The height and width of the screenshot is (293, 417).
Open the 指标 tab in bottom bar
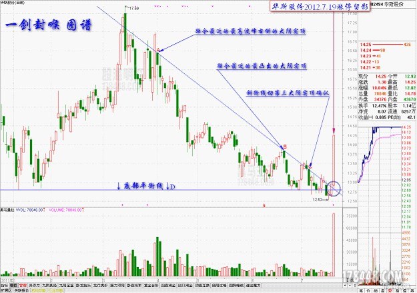pos(4,285)
